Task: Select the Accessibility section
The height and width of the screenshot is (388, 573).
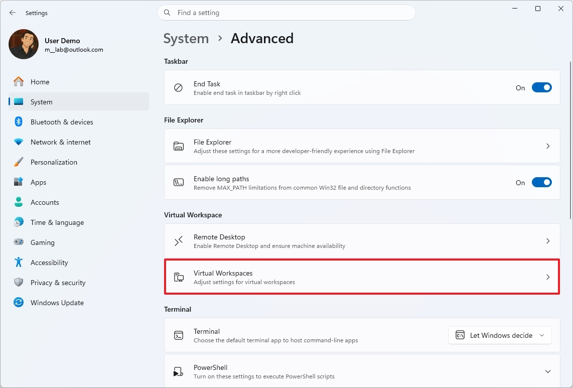Action: tap(49, 262)
